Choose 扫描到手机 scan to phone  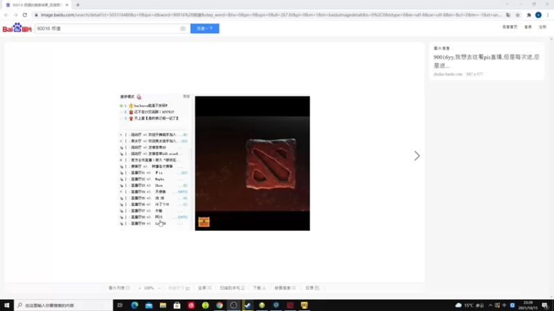tap(232, 288)
